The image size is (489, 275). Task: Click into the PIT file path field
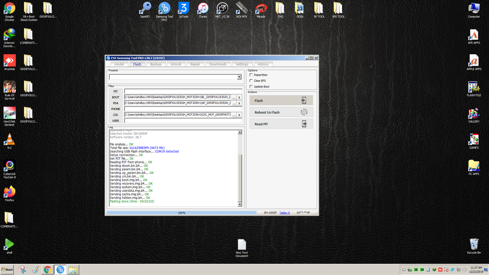pos(183,91)
